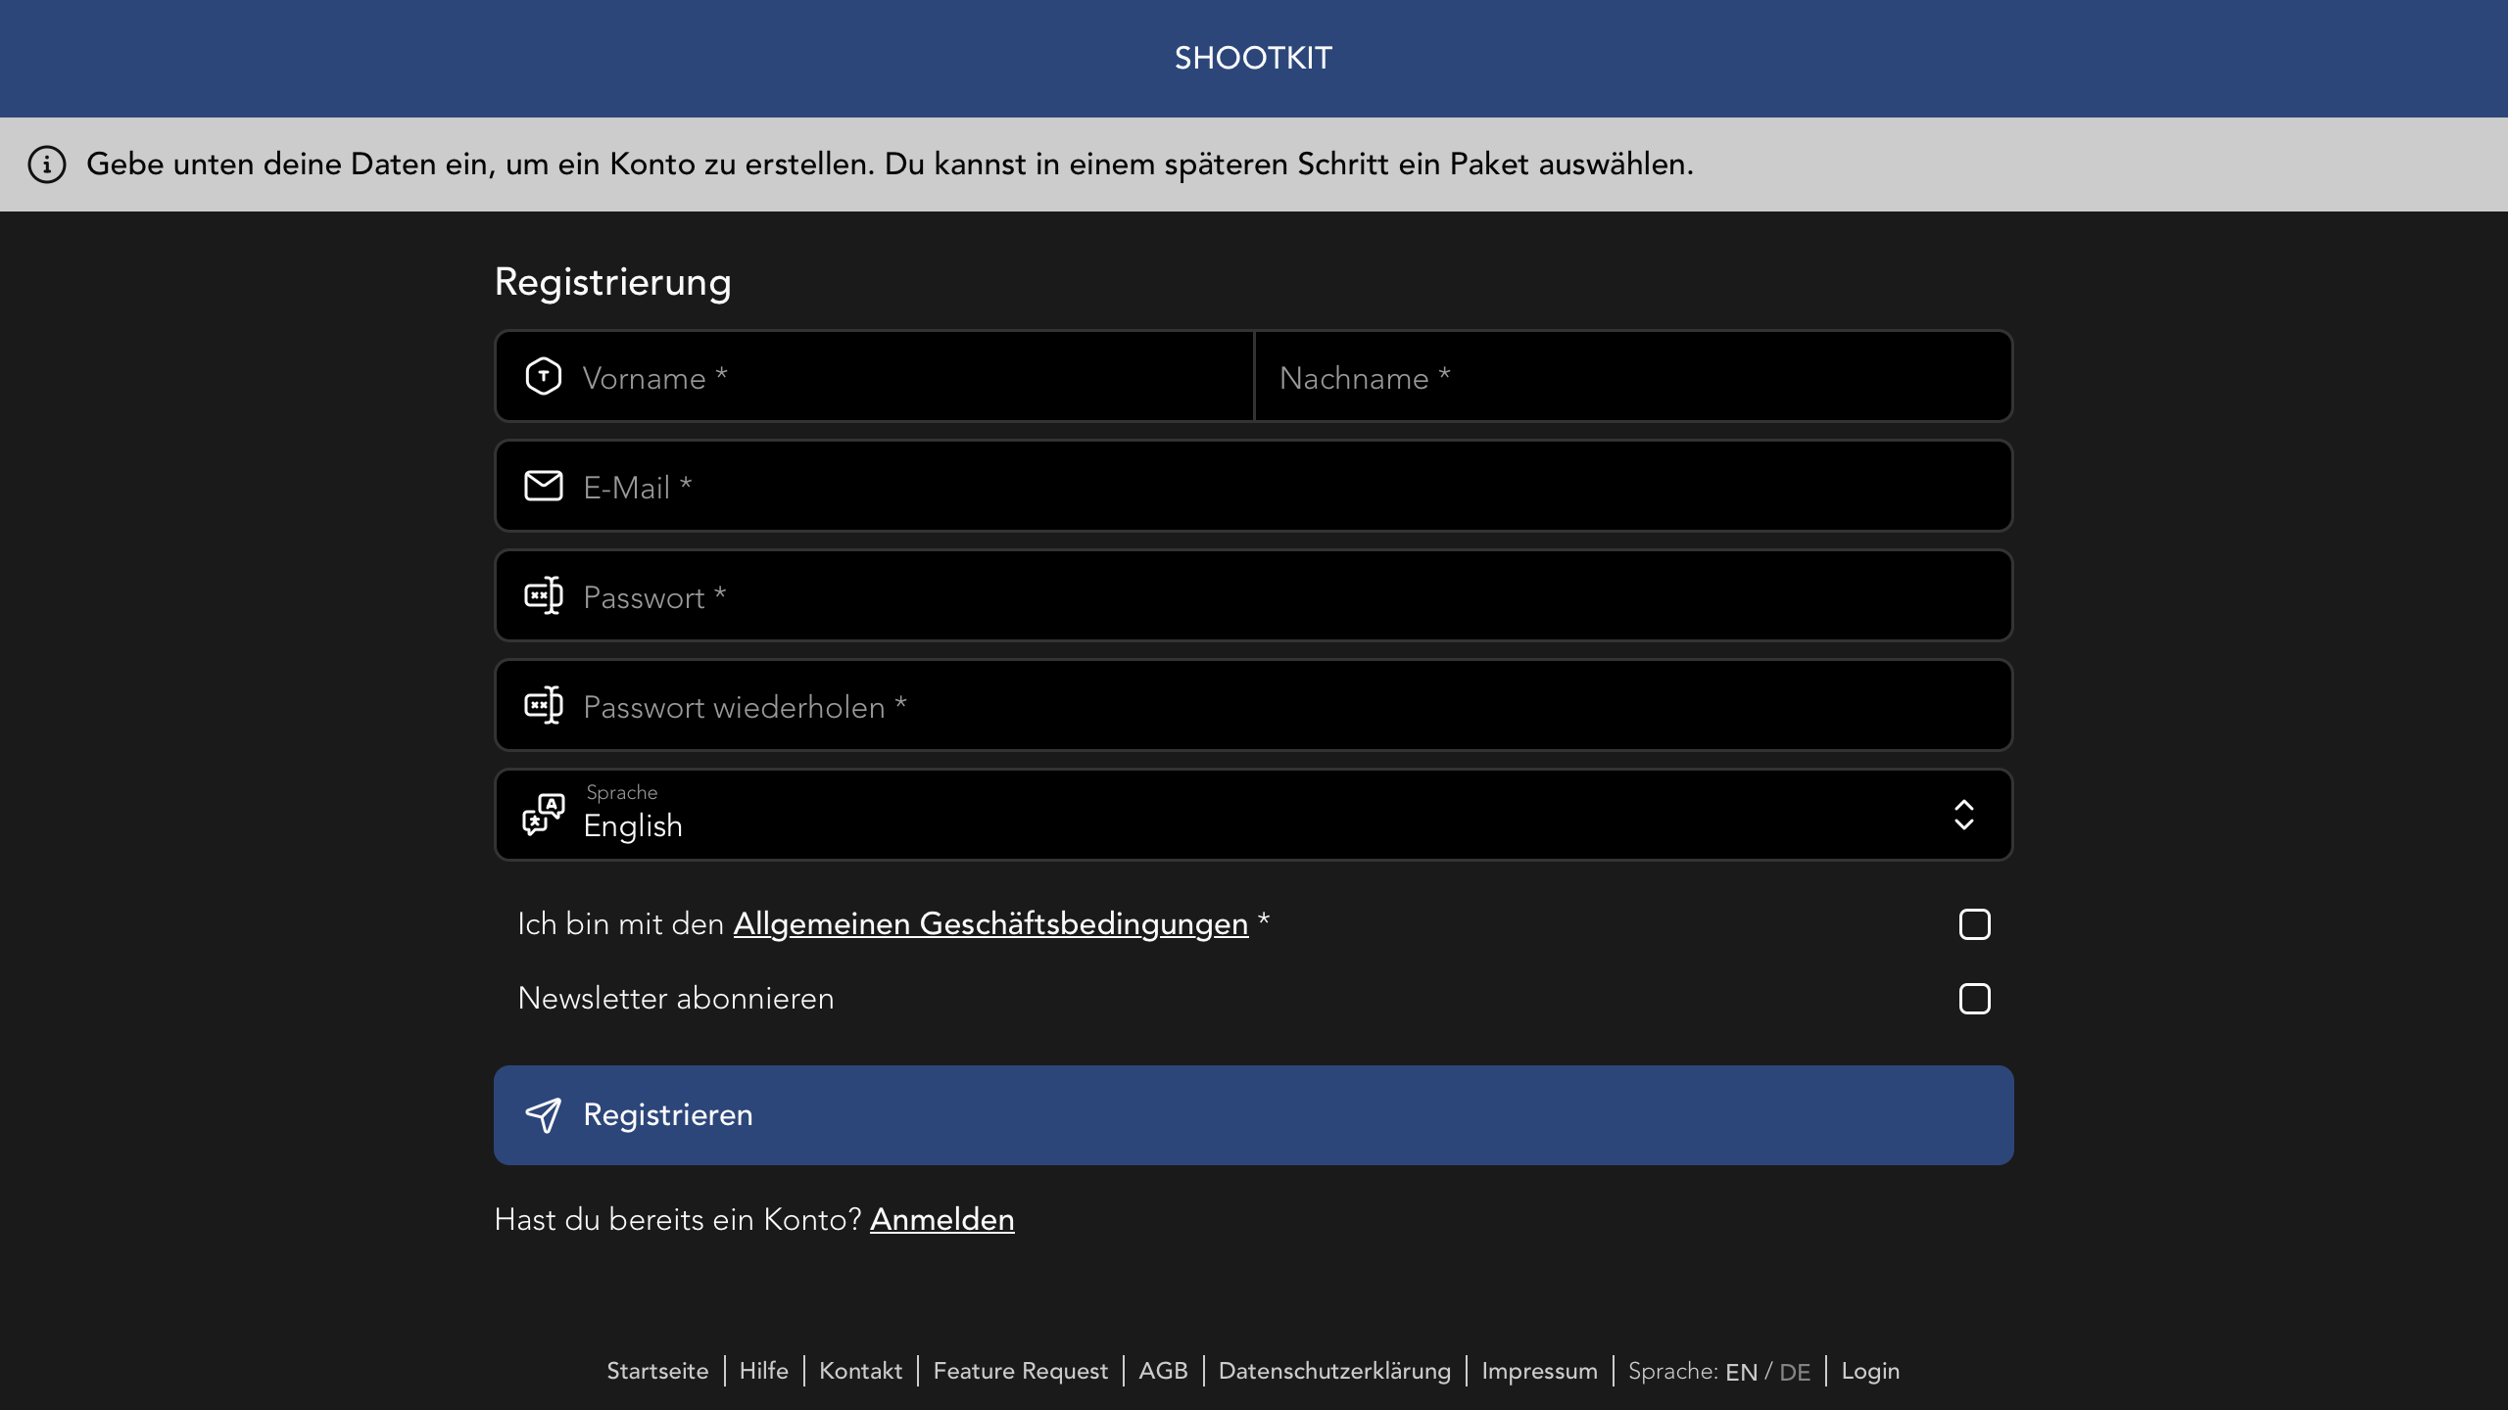The image size is (2508, 1410).
Task: Focus the Passwort wiederholen input field
Action: (x=1254, y=705)
